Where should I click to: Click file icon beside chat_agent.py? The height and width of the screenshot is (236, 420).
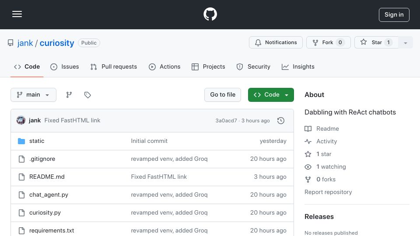[21, 195]
